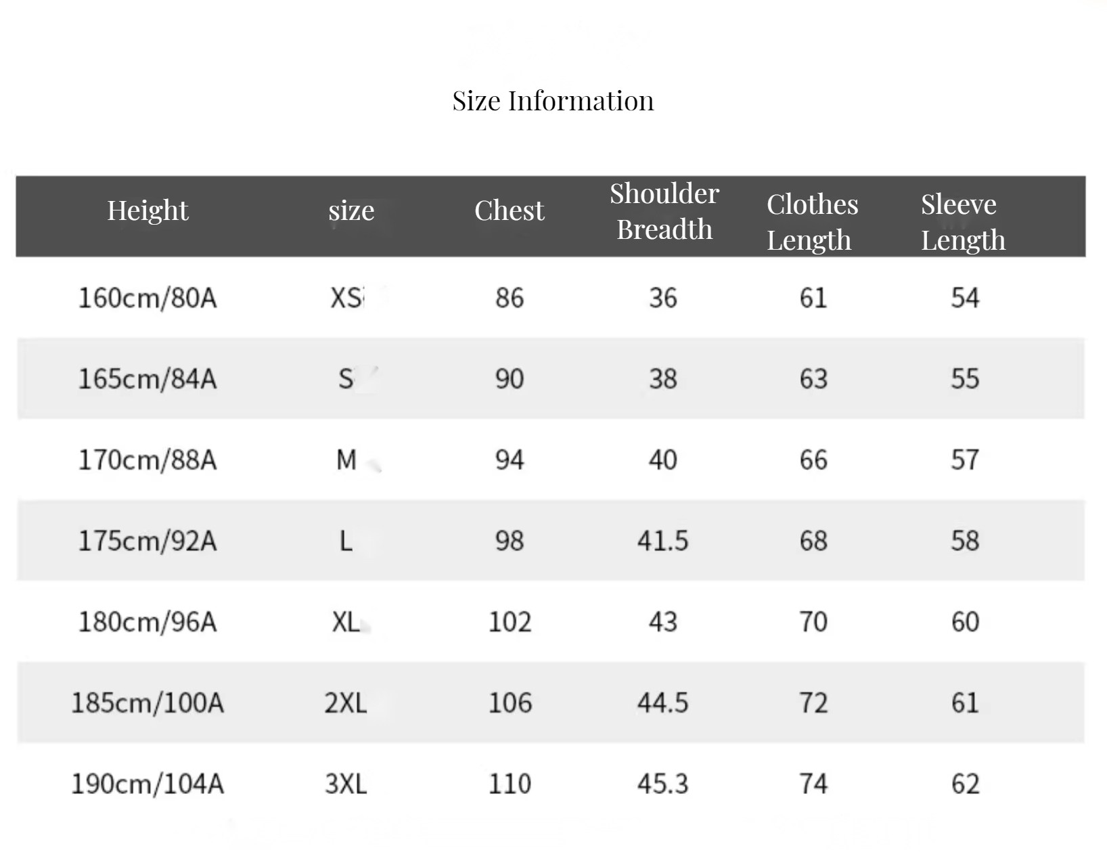
Task: Select the XS size cell
Action: [x=346, y=298]
